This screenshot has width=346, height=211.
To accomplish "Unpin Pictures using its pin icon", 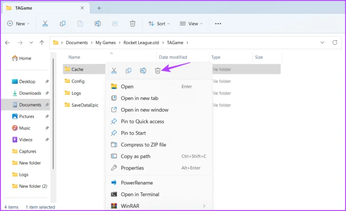I will [47, 117].
